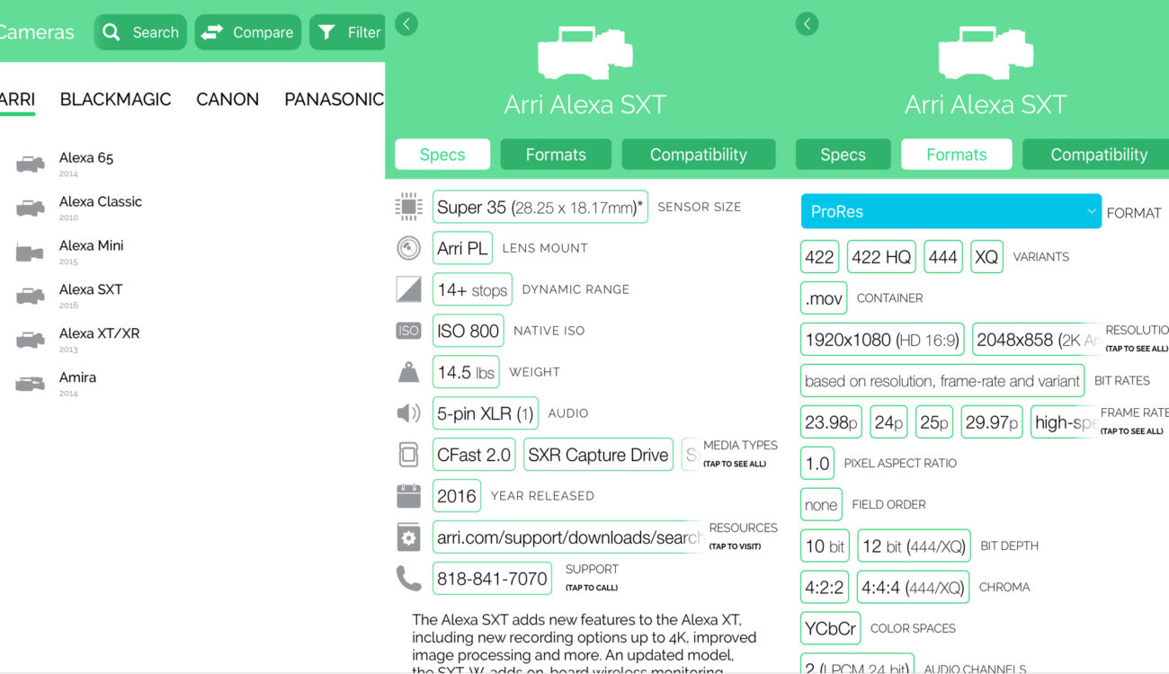The height and width of the screenshot is (674, 1169).
Task: Open the Compare cameras button
Action: (x=247, y=32)
